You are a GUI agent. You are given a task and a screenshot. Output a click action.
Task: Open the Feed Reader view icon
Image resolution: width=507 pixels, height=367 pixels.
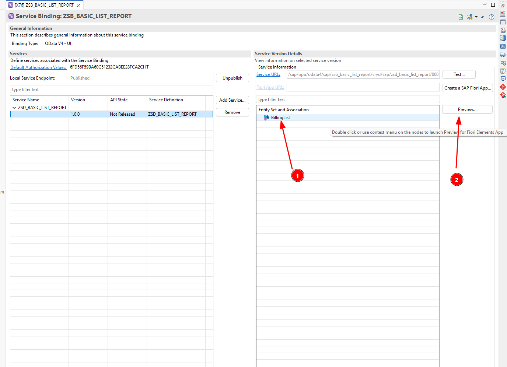[x=503, y=46]
